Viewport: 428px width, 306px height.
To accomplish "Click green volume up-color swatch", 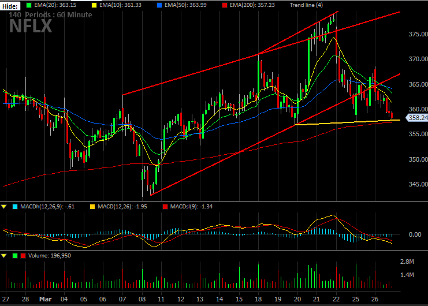I will 15,256.
